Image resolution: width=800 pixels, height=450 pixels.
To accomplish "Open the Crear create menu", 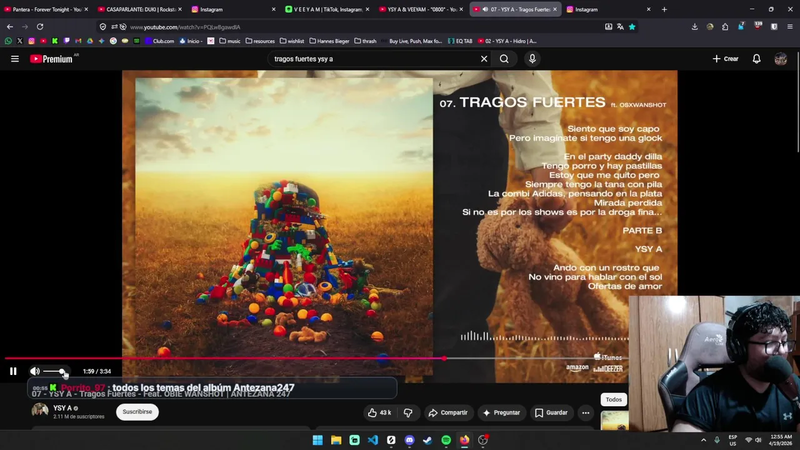I will (726, 59).
